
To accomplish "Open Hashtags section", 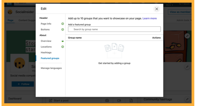I will pyautogui.click(x=46, y=52).
